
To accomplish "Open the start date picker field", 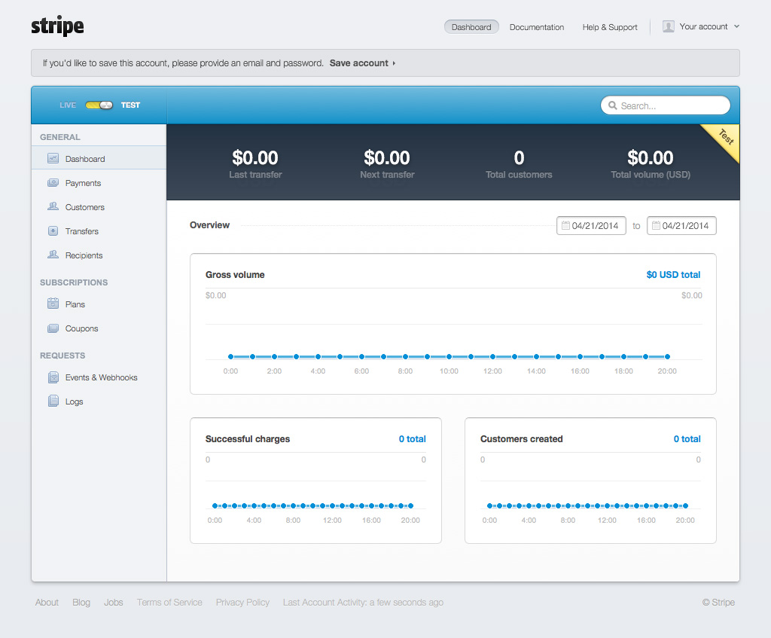I will (x=591, y=226).
